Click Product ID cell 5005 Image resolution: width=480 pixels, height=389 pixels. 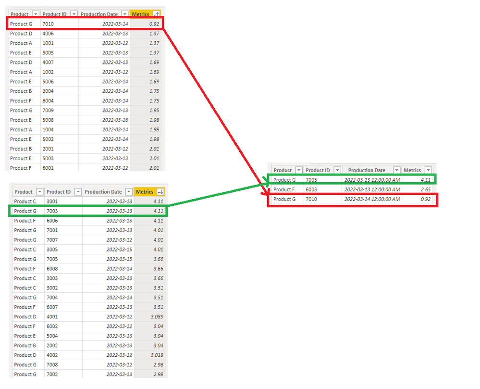(x=48, y=53)
